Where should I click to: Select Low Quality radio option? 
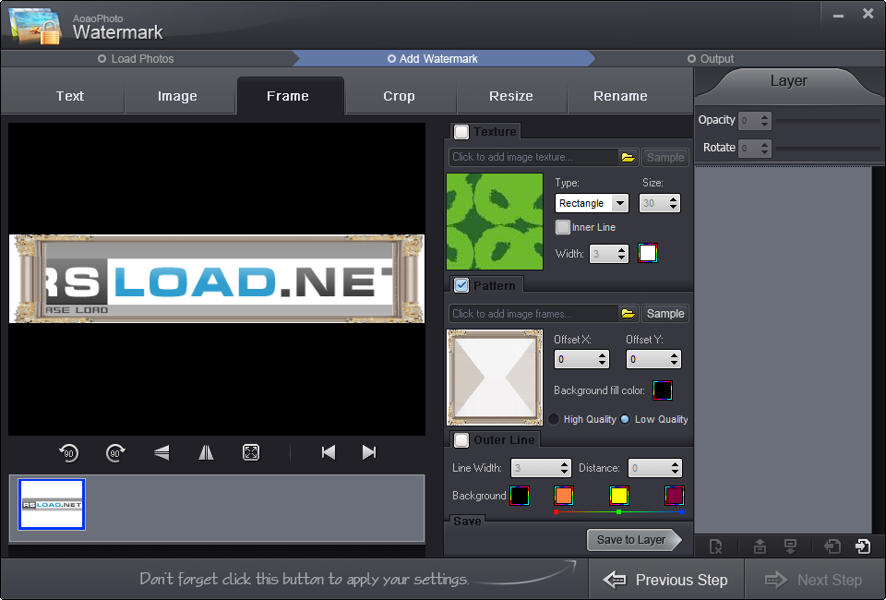point(625,419)
